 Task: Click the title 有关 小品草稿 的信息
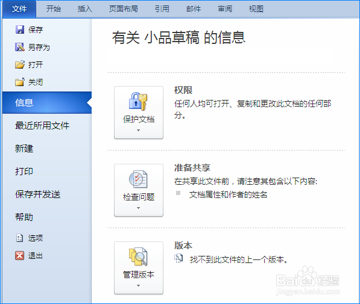[179, 37]
